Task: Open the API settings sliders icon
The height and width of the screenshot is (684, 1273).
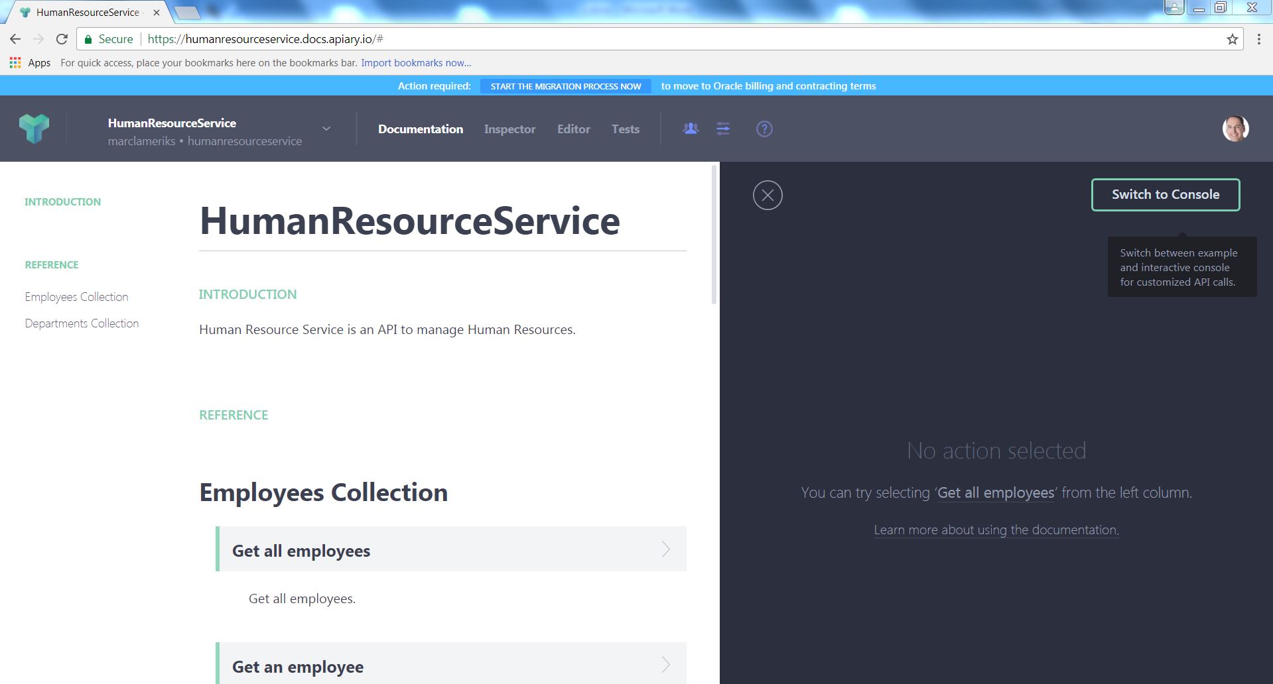Action: pos(723,129)
